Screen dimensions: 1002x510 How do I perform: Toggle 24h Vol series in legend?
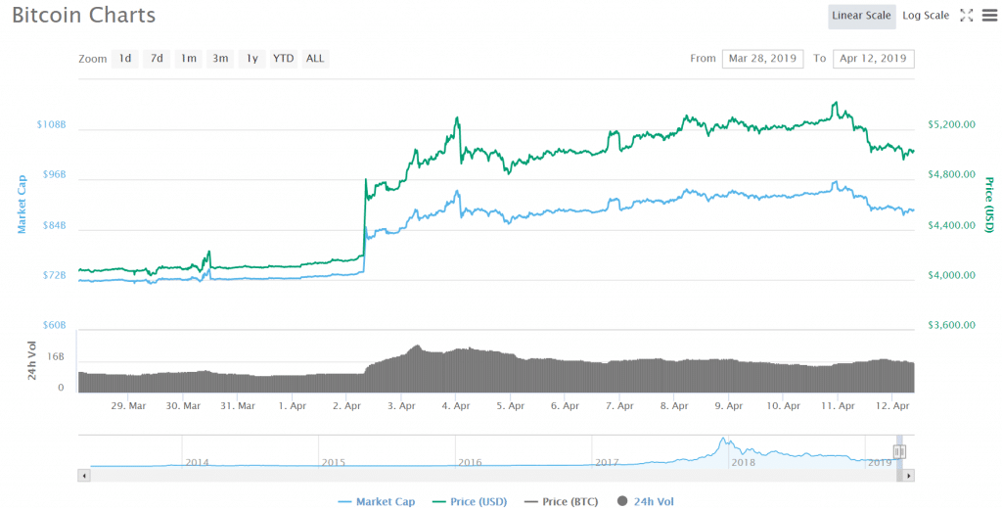645,501
